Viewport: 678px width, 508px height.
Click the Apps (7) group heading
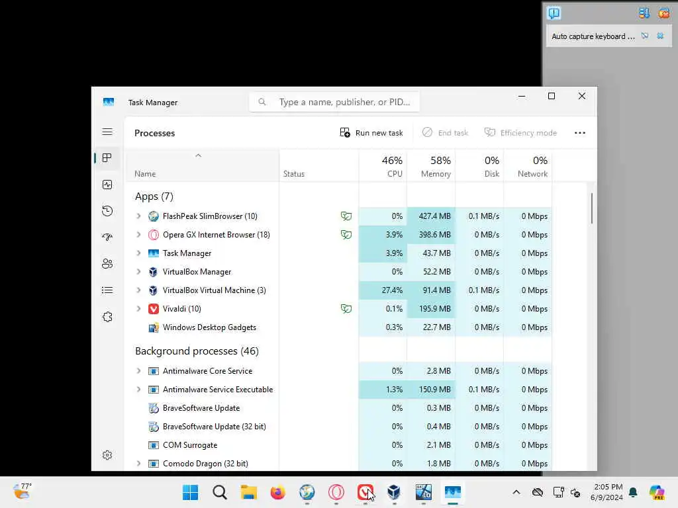click(154, 196)
